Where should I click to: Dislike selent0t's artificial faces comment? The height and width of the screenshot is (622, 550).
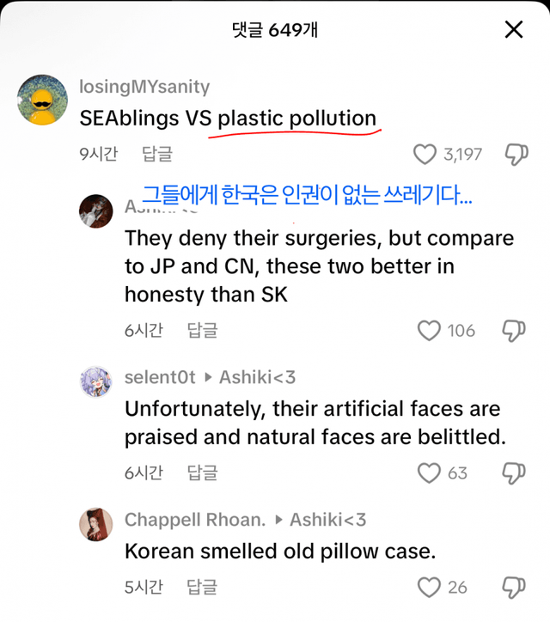tap(514, 473)
